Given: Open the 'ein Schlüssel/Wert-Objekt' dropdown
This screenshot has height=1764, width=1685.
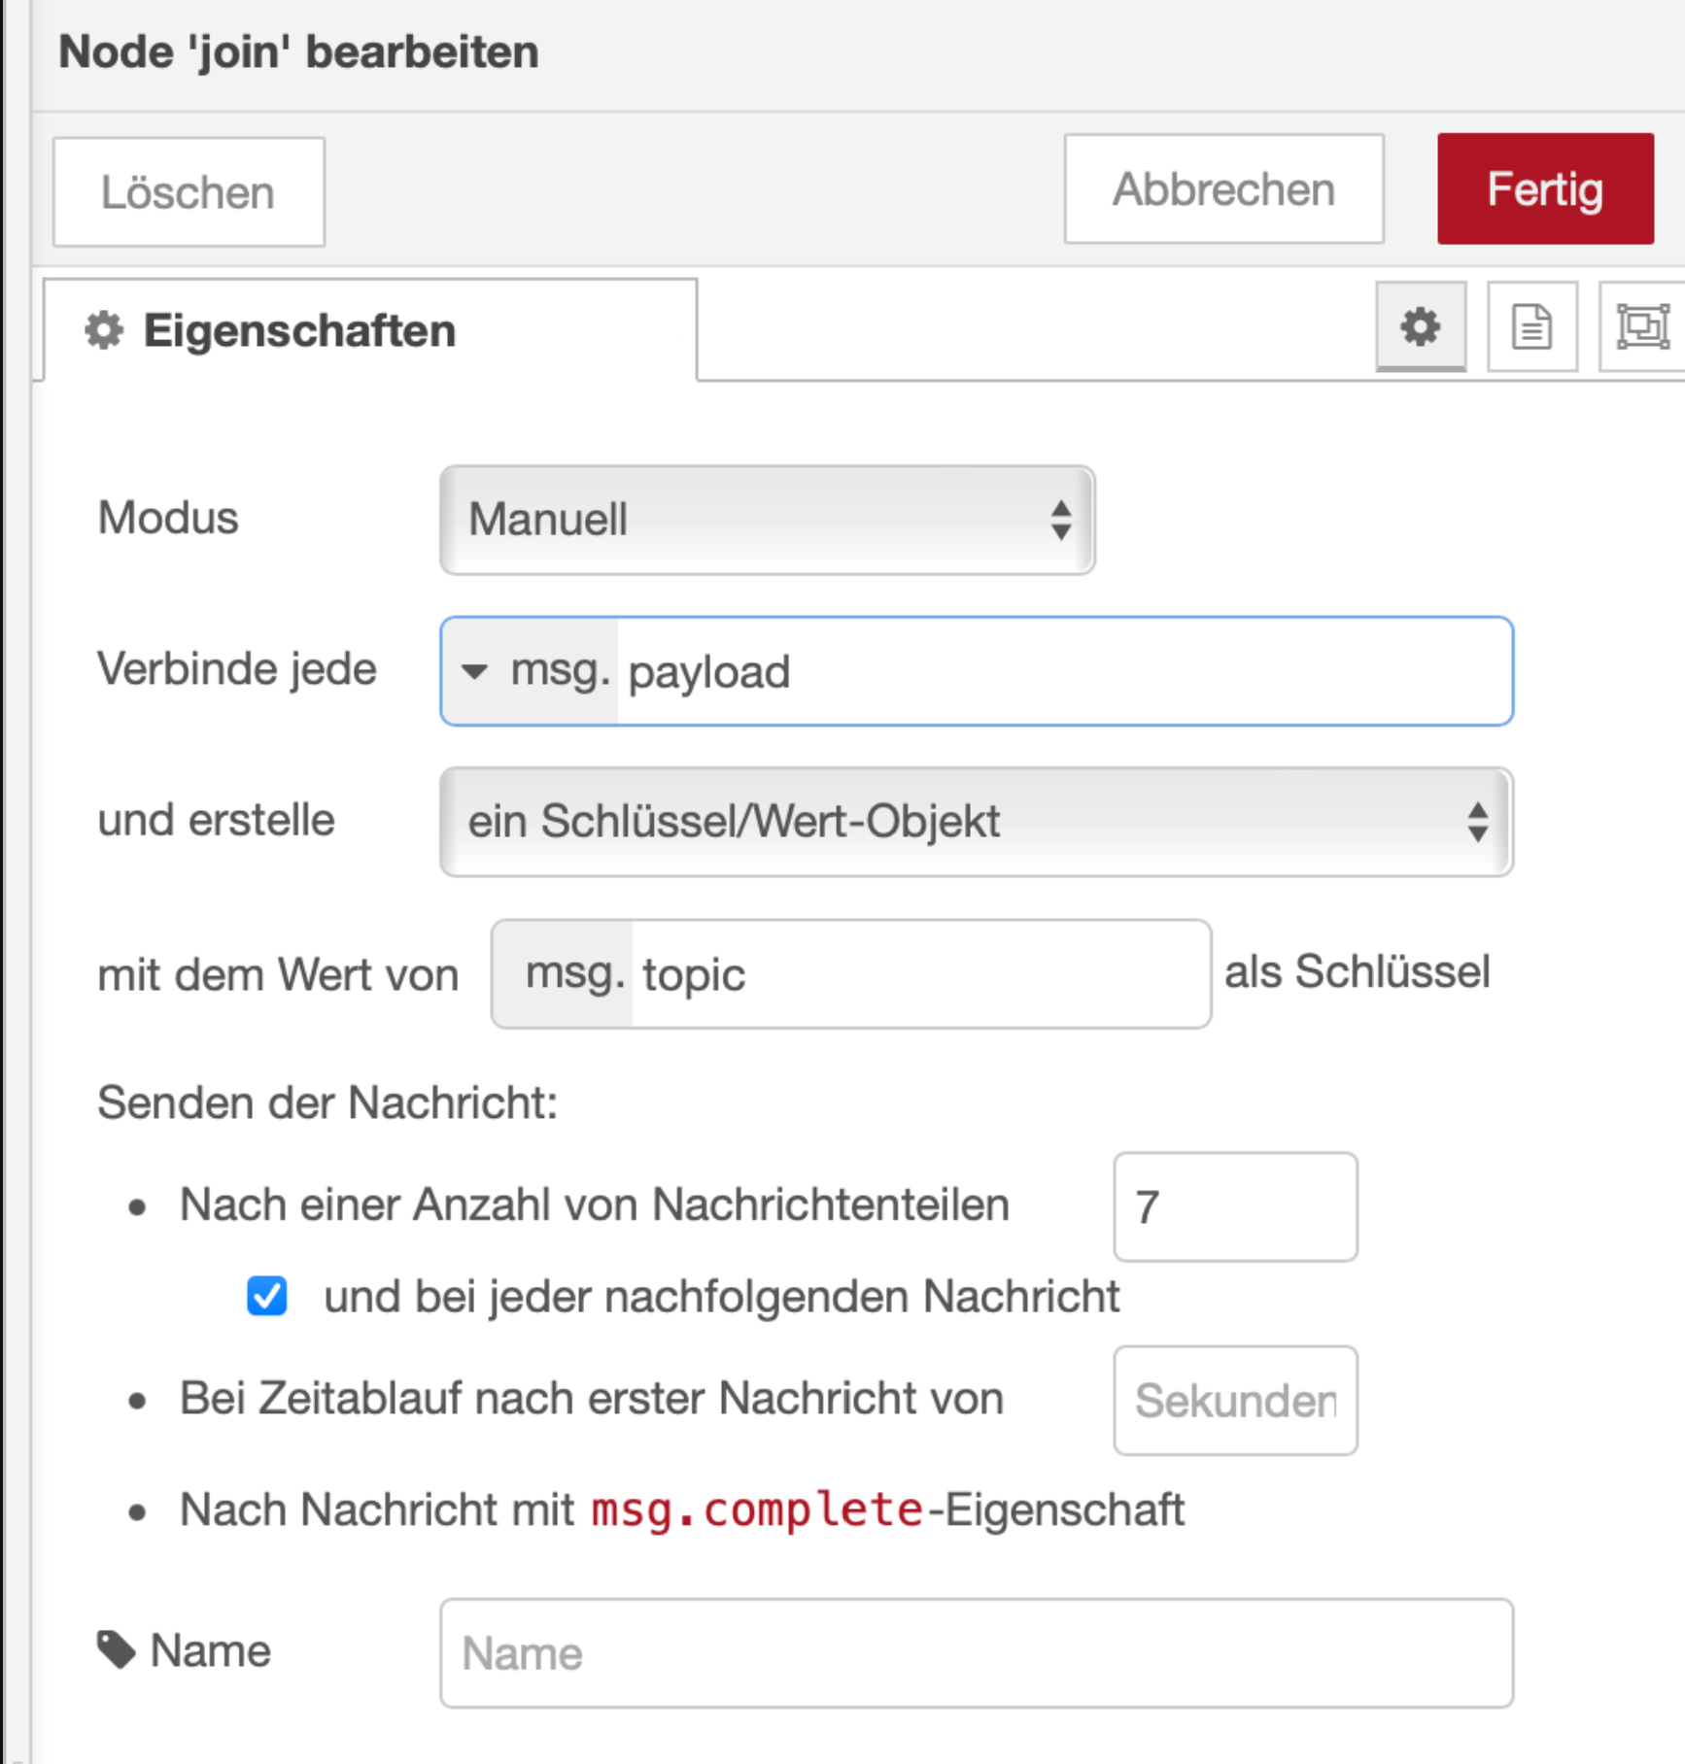Looking at the screenshot, I should tap(976, 822).
